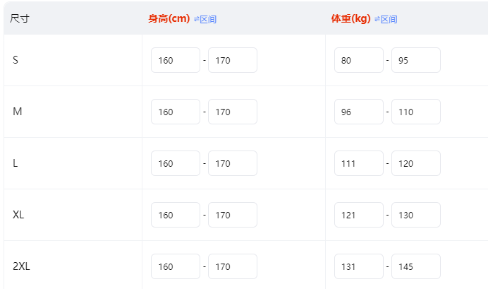Click size M maximum weight 110 field
Image resolution: width=488 pixels, height=289 pixels.
tap(415, 112)
